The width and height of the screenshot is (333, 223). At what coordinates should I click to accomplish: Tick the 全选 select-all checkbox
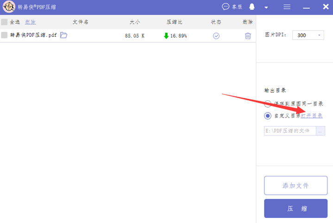click(4, 22)
